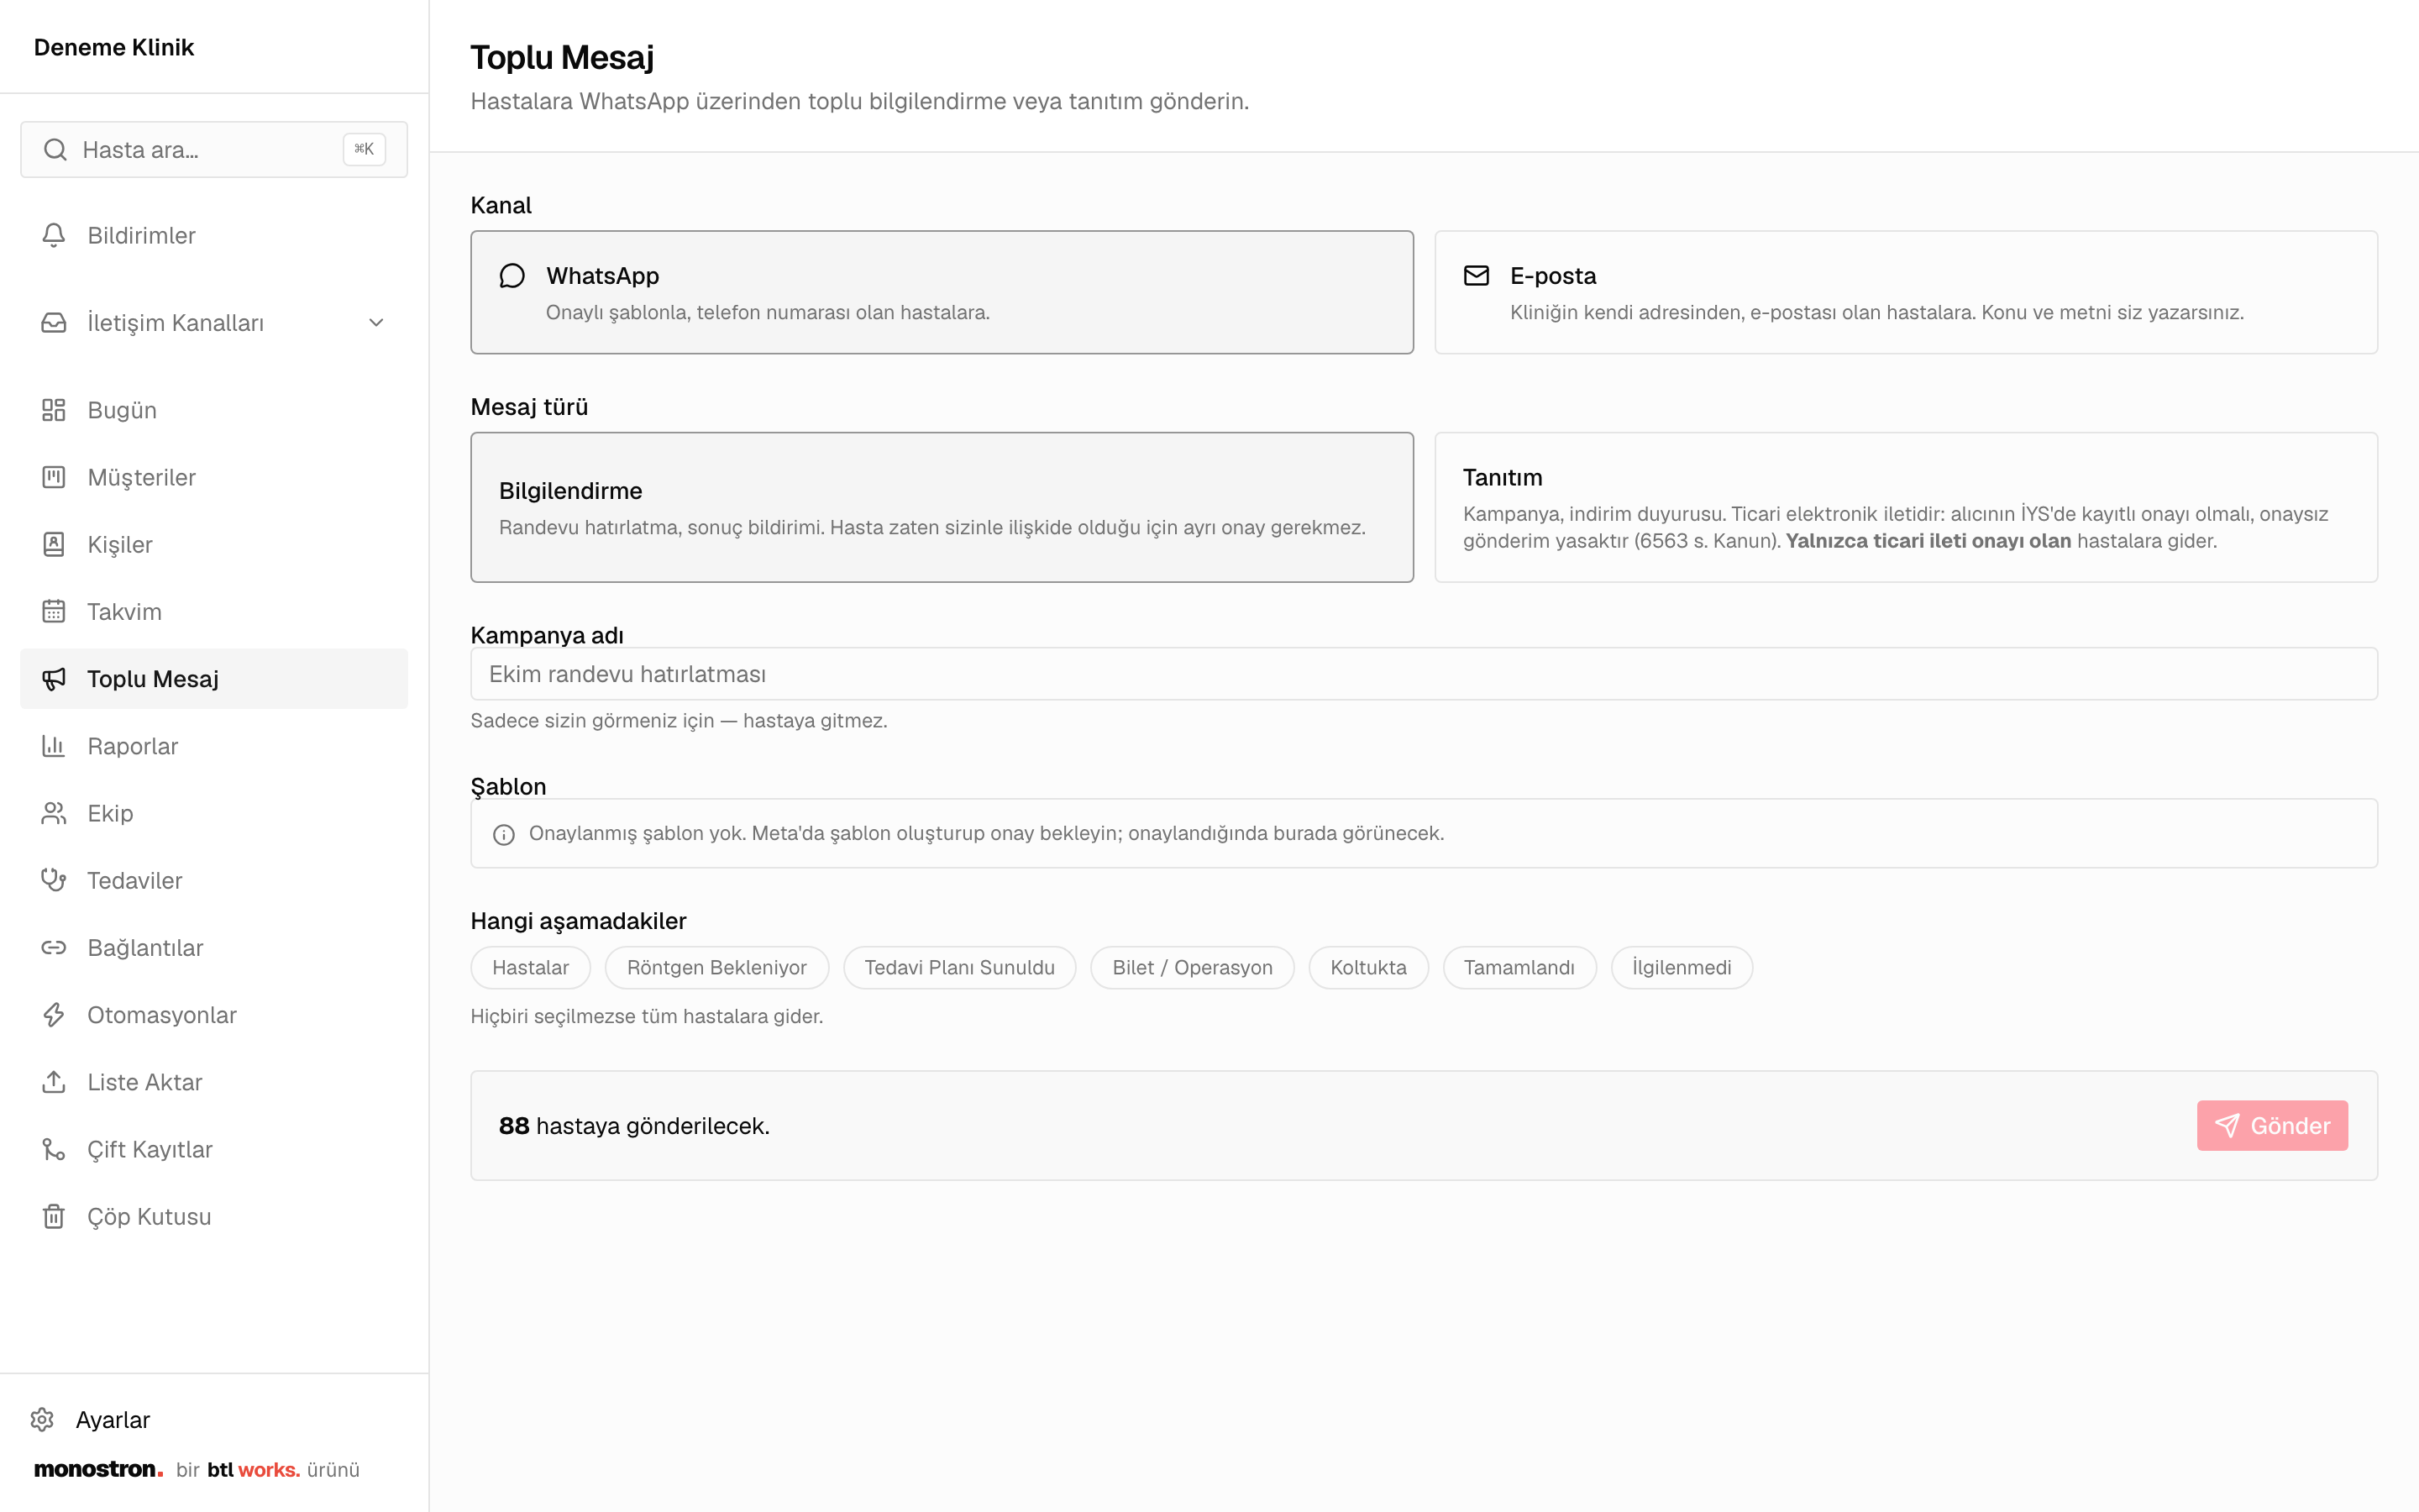Click the Çift Kayıtlar merge icon
Image resolution: width=2419 pixels, height=1512 pixels.
[54, 1149]
